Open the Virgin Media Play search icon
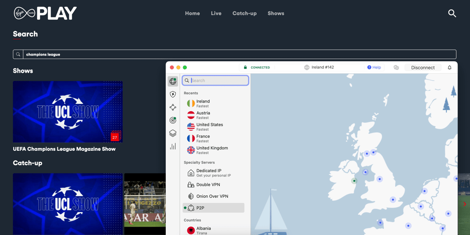The image size is (470, 235). [x=452, y=13]
